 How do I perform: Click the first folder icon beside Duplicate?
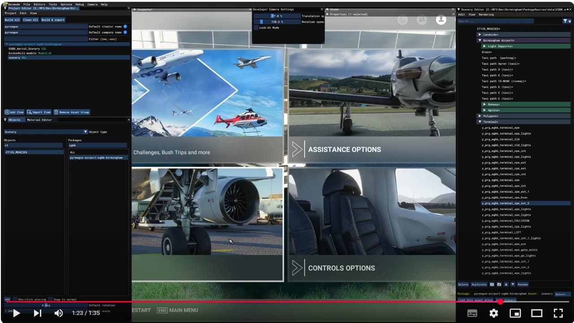[x=492, y=285]
